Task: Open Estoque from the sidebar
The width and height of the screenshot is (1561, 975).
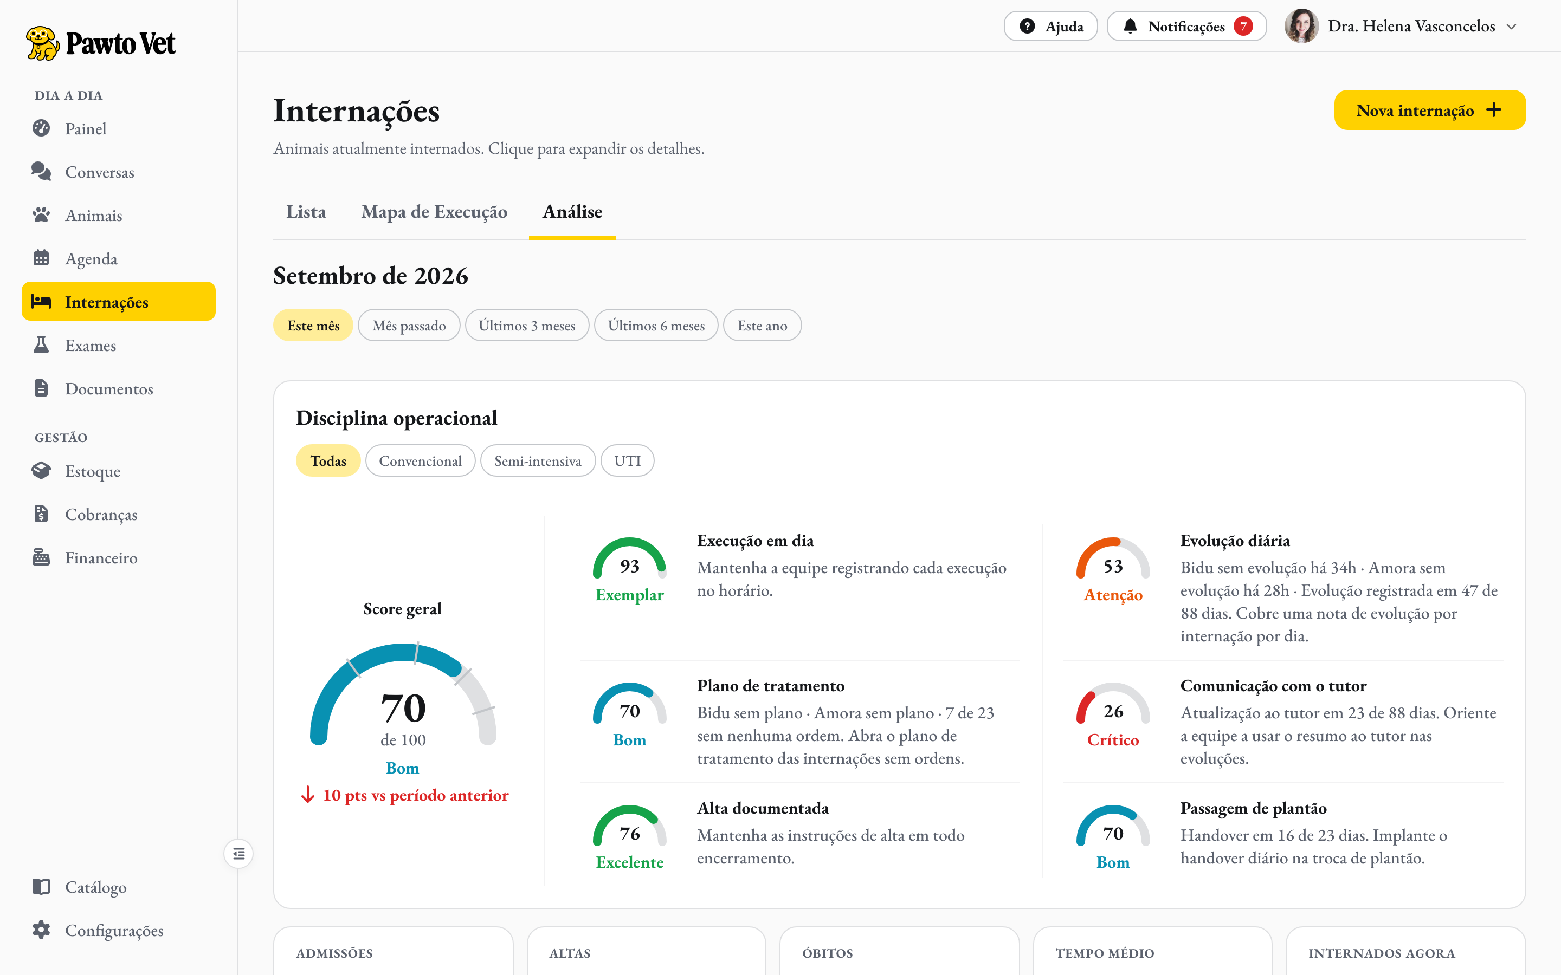Action: (119, 471)
